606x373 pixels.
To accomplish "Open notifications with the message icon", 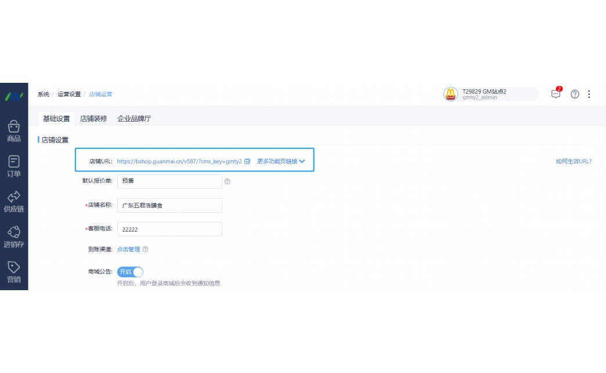I will tap(555, 94).
